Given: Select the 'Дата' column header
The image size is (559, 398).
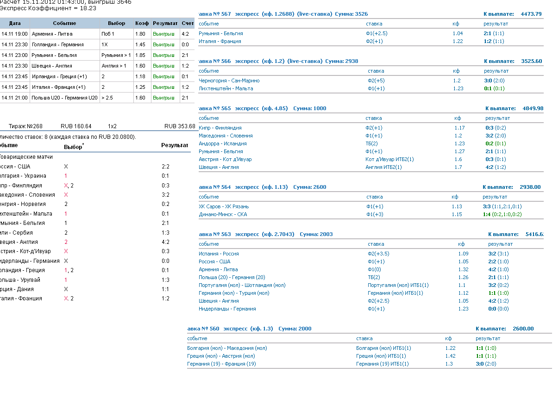Looking at the screenshot, I should tap(15, 23).
